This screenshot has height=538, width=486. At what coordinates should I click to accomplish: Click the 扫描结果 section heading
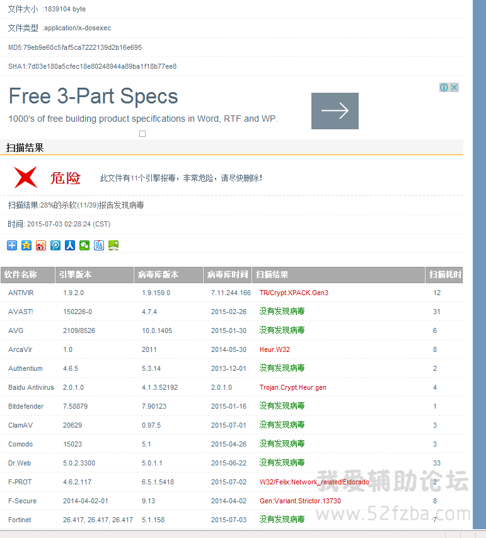pos(25,148)
